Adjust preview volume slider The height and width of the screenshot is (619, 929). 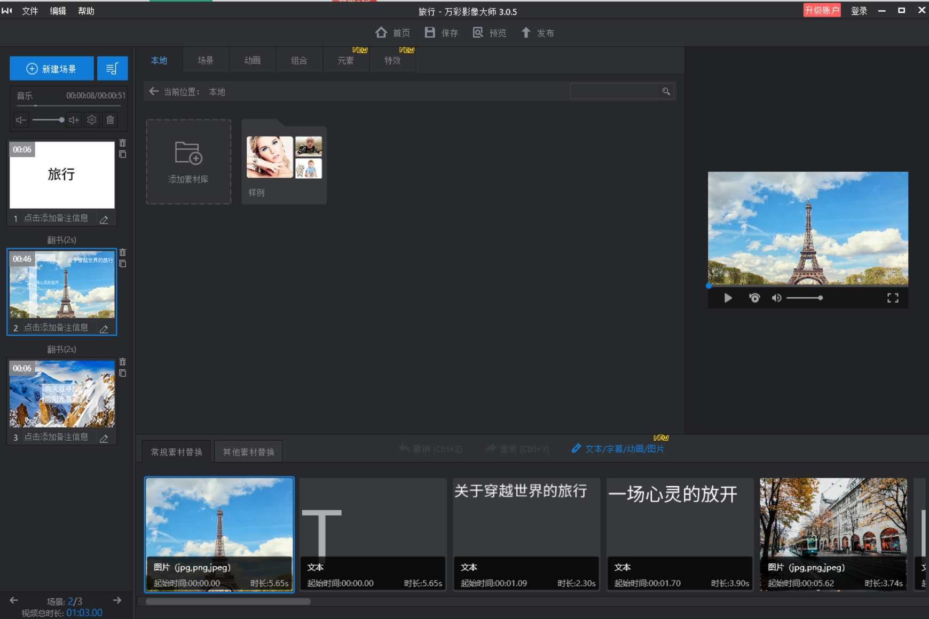tap(805, 298)
